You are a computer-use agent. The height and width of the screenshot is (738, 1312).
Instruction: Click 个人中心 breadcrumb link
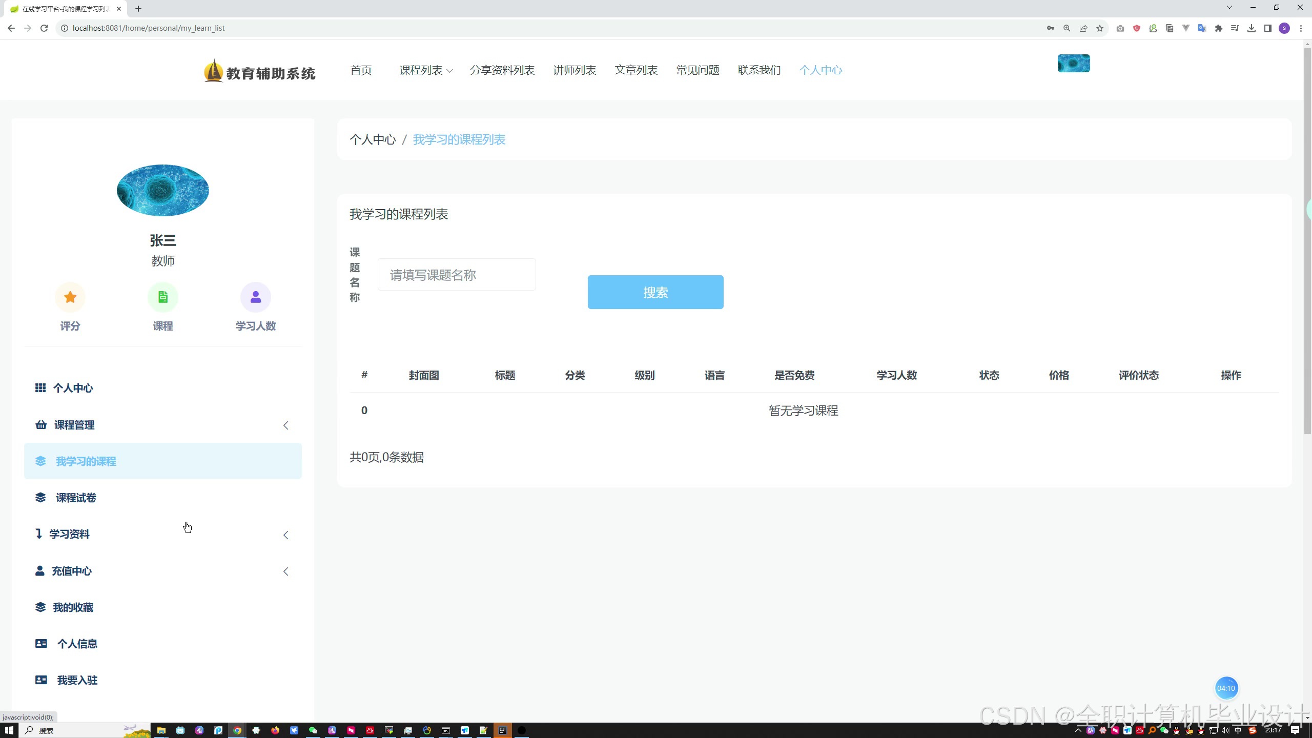pos(373,139)
